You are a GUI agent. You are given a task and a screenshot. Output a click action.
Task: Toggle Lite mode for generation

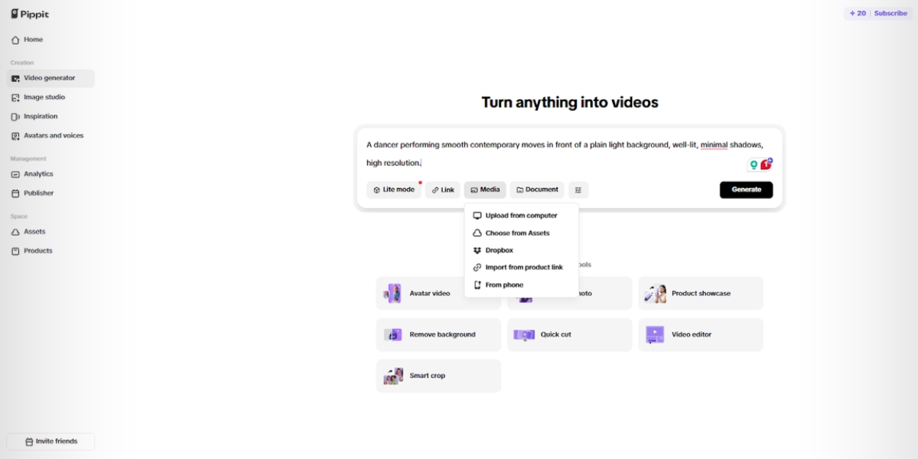pos(393,189)
